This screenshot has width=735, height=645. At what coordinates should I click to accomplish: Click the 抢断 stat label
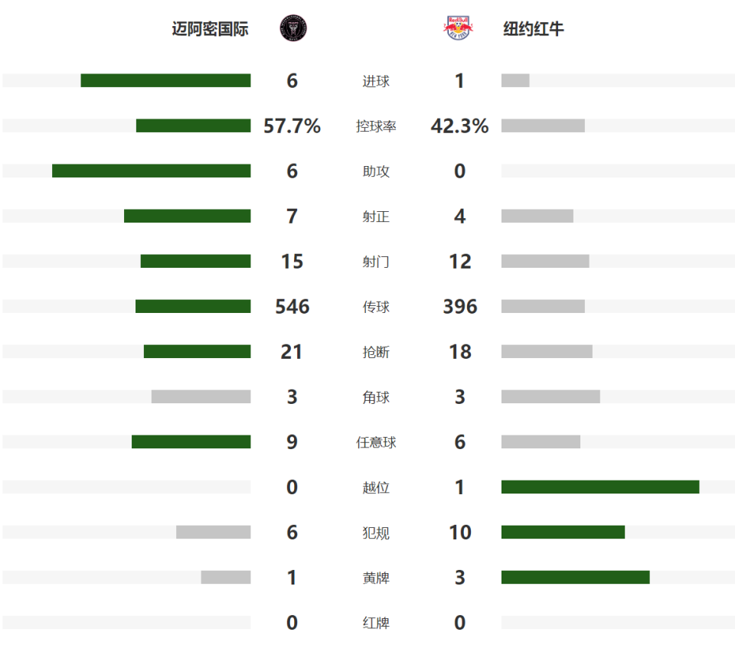tap(376, 352)
